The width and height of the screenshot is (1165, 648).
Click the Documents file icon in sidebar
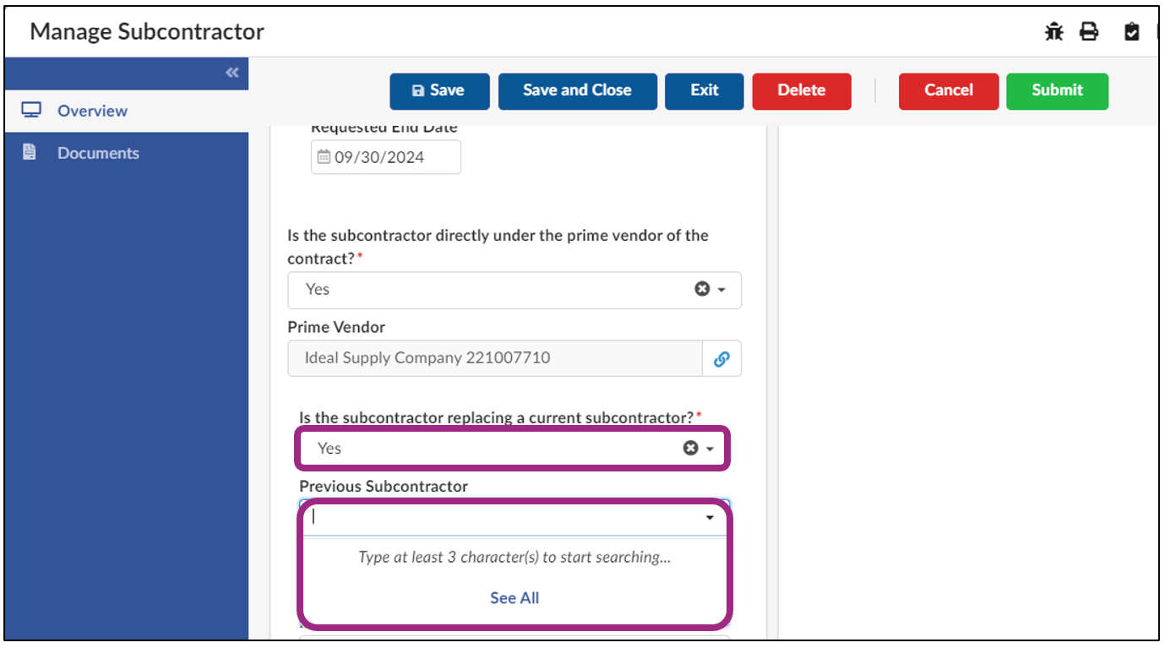coord(30,152)
